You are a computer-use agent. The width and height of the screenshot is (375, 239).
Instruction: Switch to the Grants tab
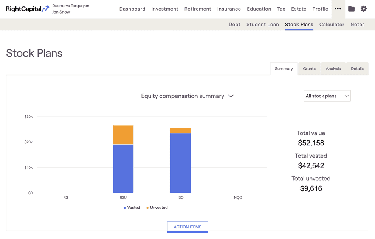pyautogui.click(x=309, y=69)
